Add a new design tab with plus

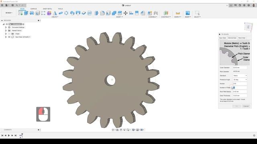tap(231, 5)
